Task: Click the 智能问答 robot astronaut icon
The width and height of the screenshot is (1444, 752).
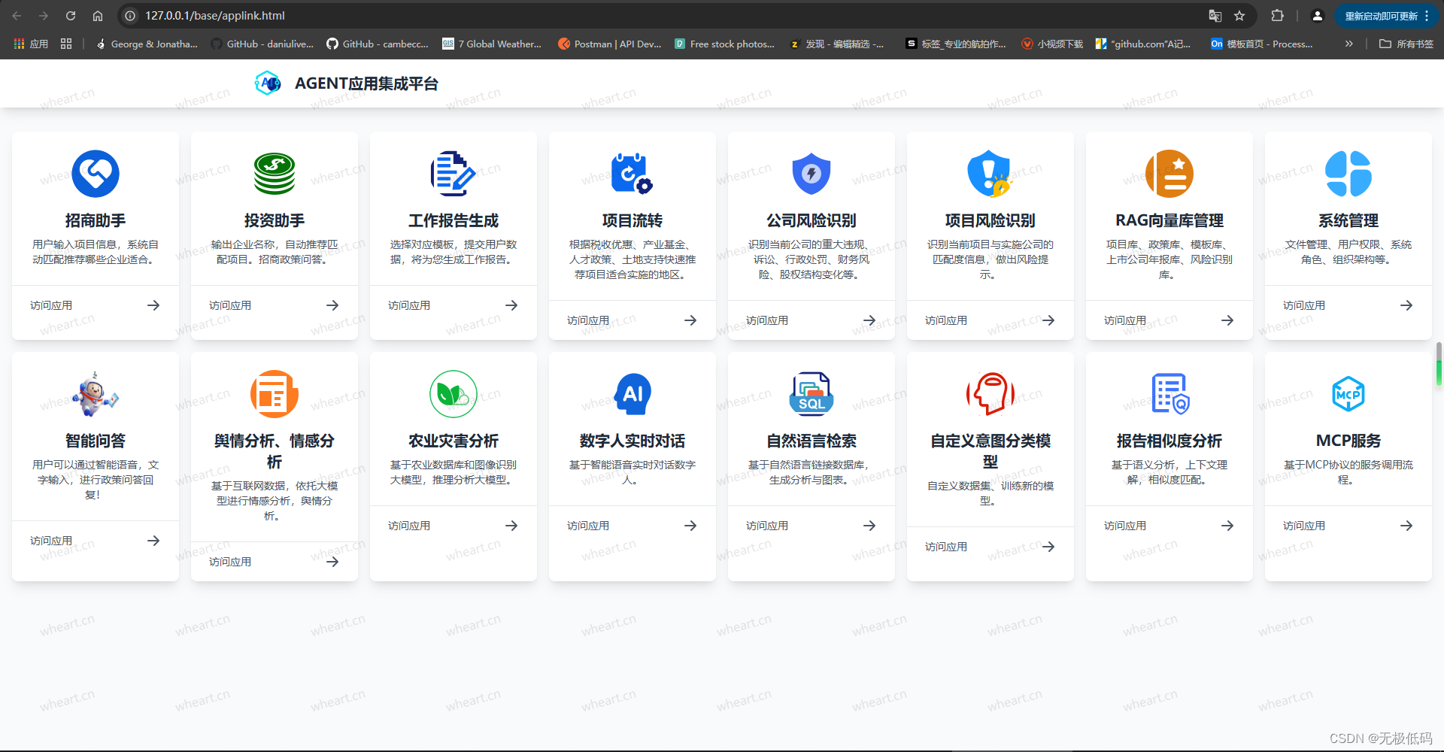Action: [x=96, y=394]
